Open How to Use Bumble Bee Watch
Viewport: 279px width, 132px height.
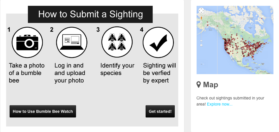point(43,111)
